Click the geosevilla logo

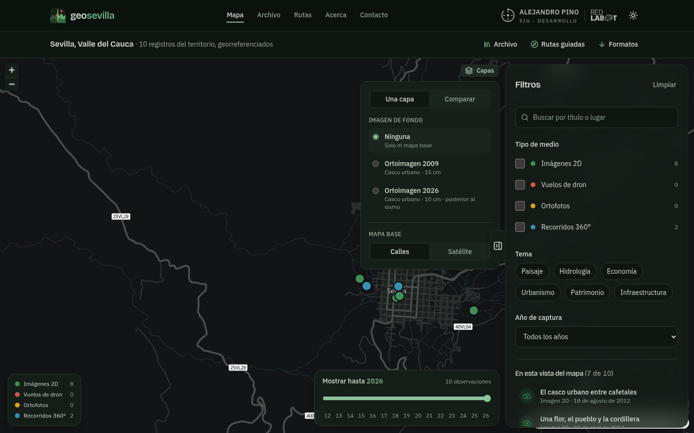pos(82,15)
